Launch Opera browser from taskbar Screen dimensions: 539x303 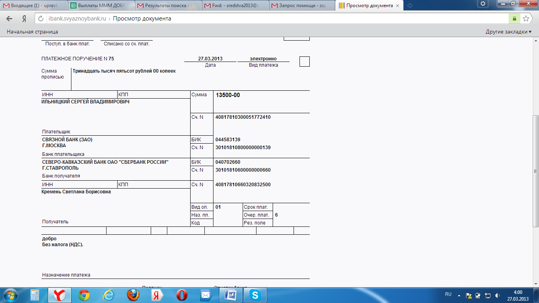pos(182,295)
